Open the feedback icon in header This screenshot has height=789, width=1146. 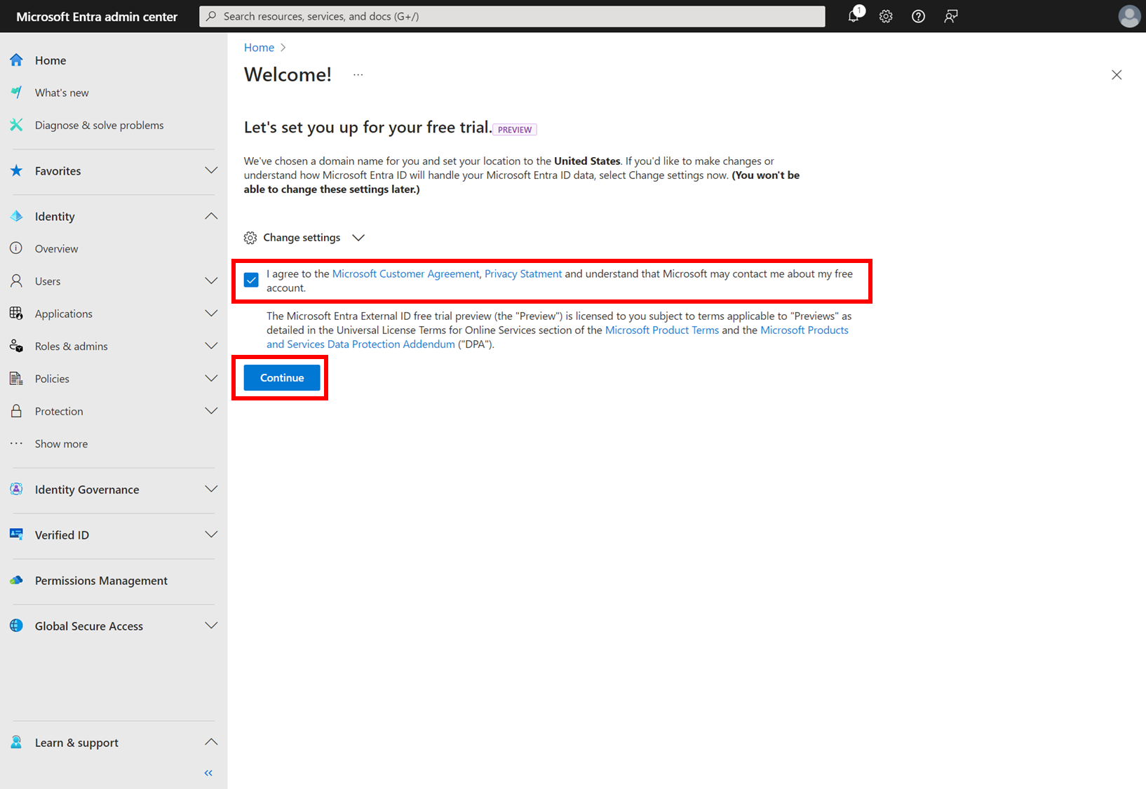(951, 16)
